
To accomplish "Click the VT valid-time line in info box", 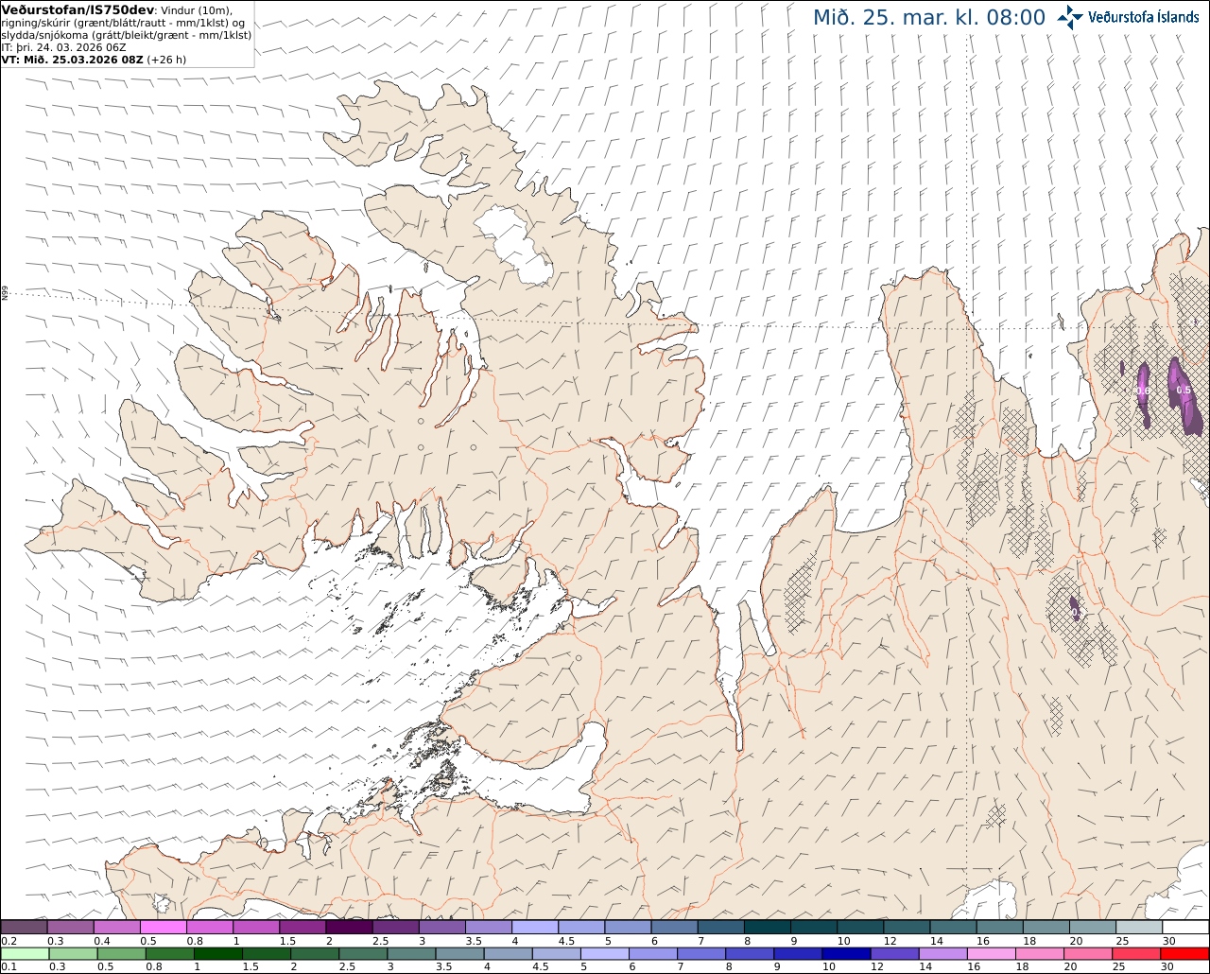I will click(x=94, y=59).
